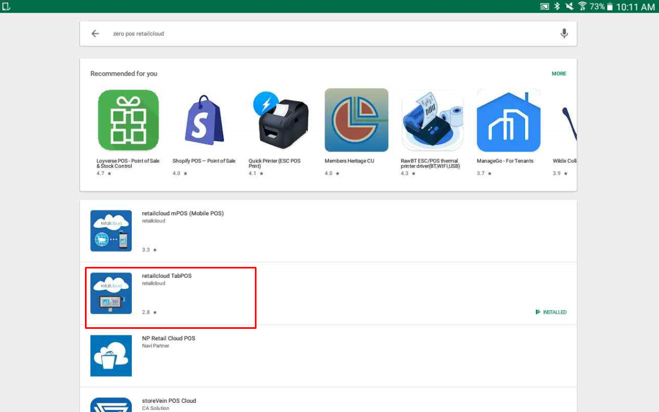Open RawBT ESC/POS printer driver icon
The height and width of the screenshot is (412, 659).
click(432, 120)
